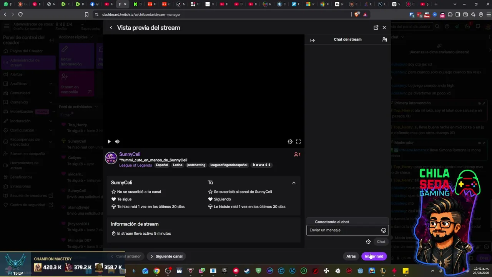Expand the Analíticas sidebar section
The width and height of the screenshot is (492, 277).
(51, 83)
